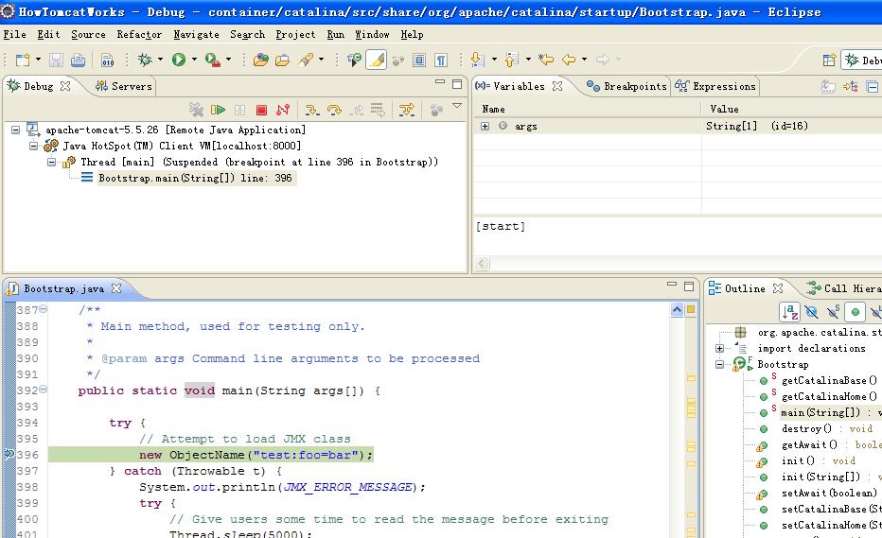Viewport: 882px width, 538px height.
Task: Open the Refactor menu
Action: click(x=139, y=34)
